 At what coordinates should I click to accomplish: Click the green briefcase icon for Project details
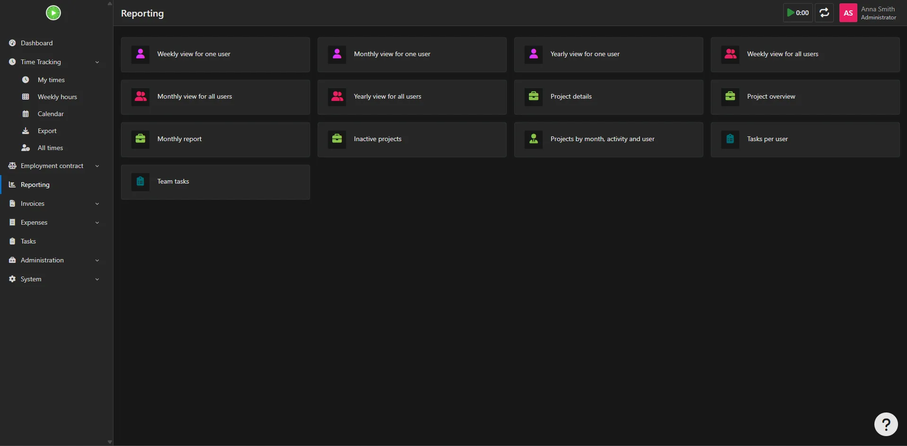534,97
